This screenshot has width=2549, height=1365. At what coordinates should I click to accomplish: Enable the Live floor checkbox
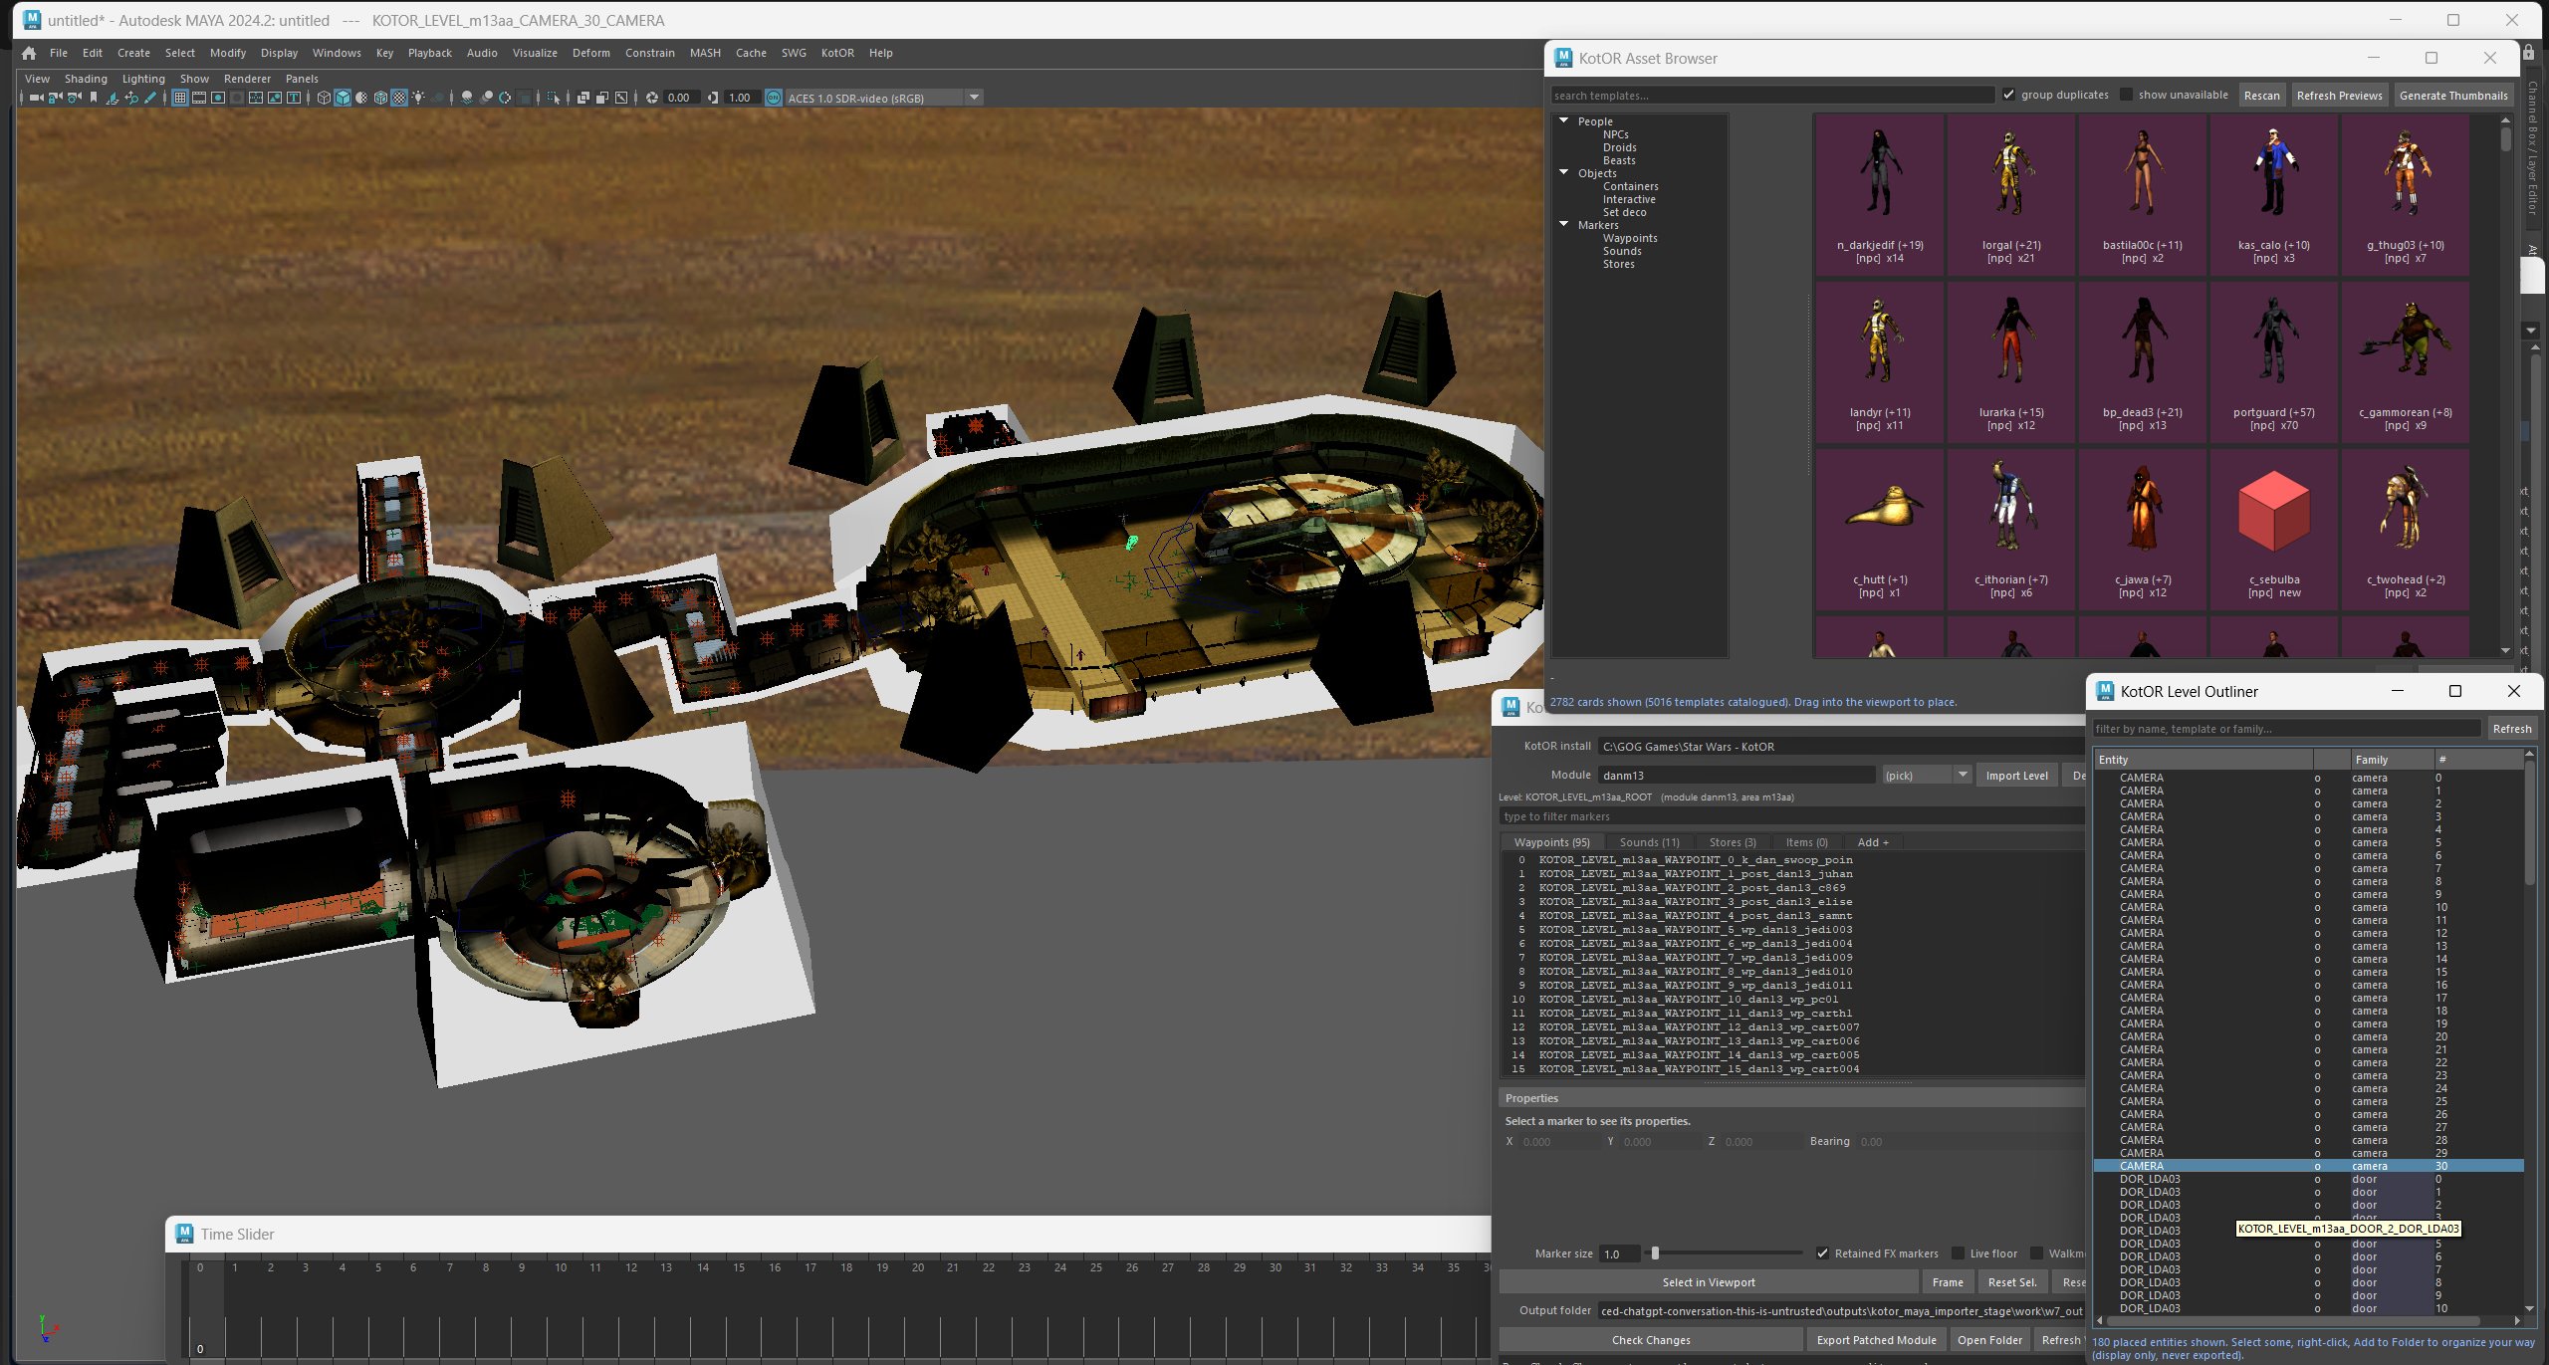1958,1253
